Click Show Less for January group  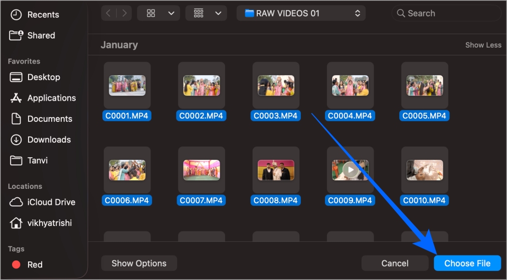click(x=483, y=45)
